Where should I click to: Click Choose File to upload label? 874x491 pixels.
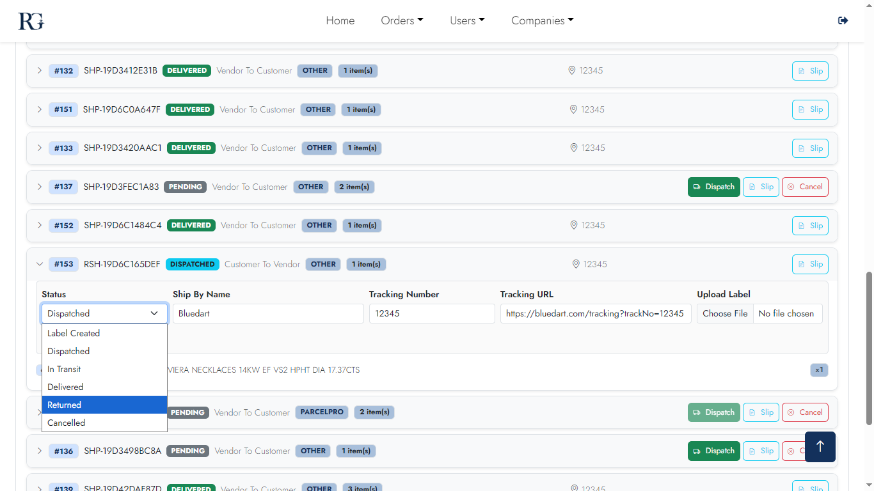(725, 313)
